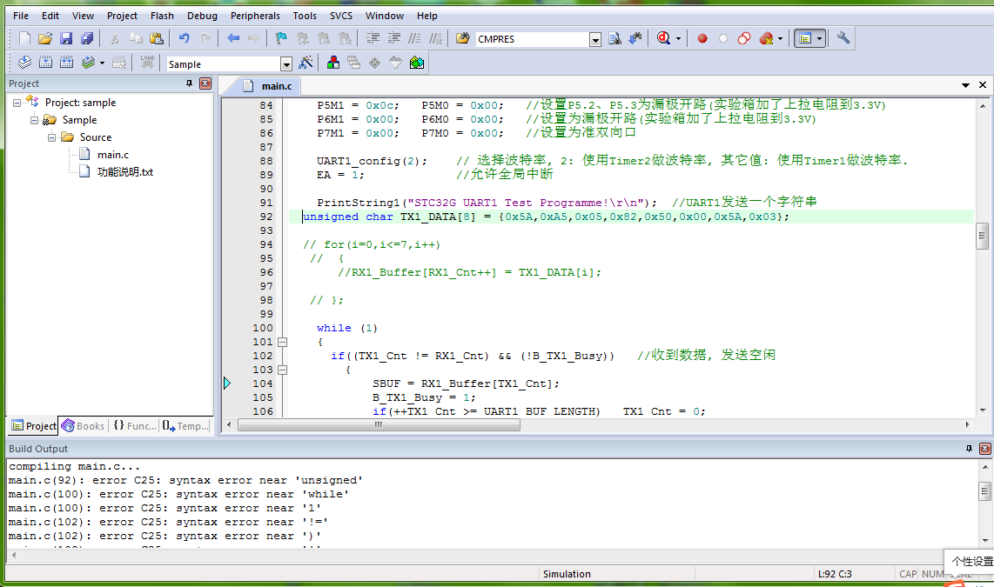Screen dimensions: 994x587
Task: Switch to the Func... tab
Action: click(134, 426)
